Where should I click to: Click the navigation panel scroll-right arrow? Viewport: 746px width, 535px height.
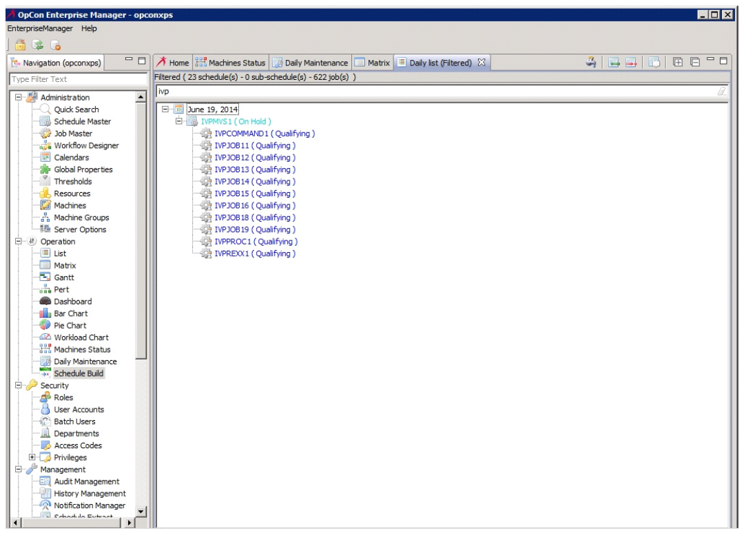[129, 523]
